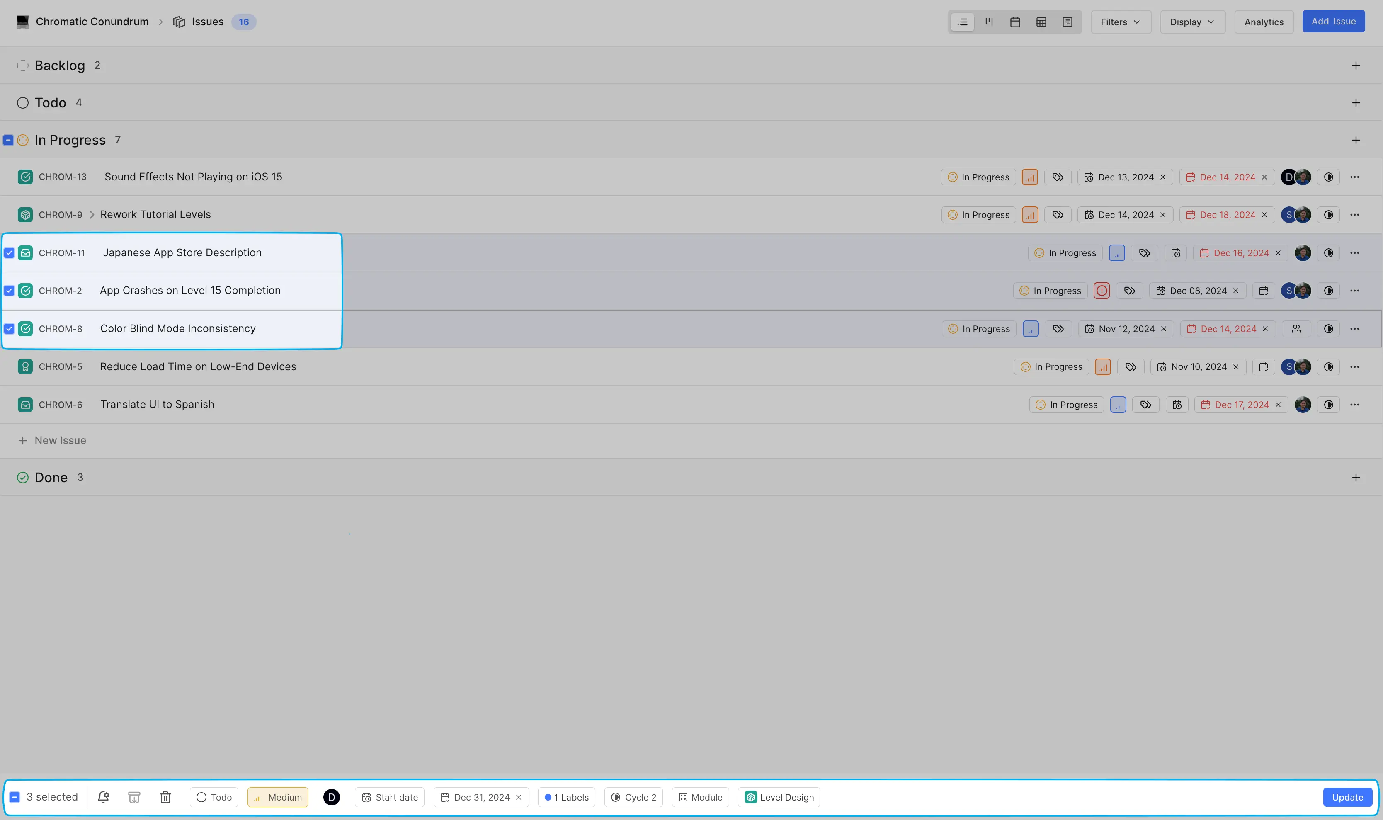Open Filters dropdown menu
The height and width of the screenshot is (820, 1383).
(1119, 20)
